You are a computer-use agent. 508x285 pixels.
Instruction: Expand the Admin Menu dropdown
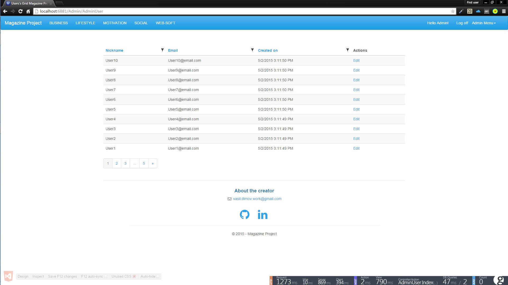(x=484, y=23)
